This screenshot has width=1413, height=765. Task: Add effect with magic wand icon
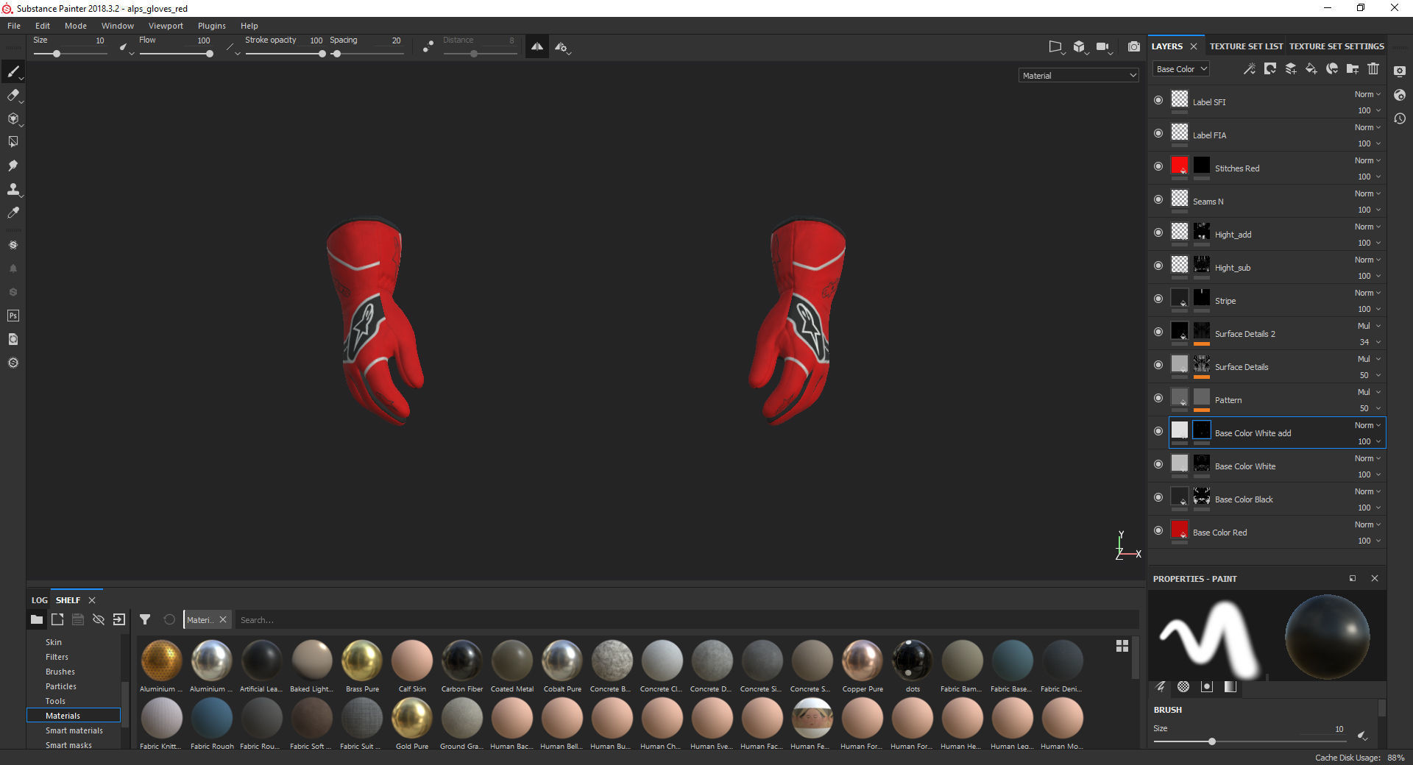click(1249, 68)
